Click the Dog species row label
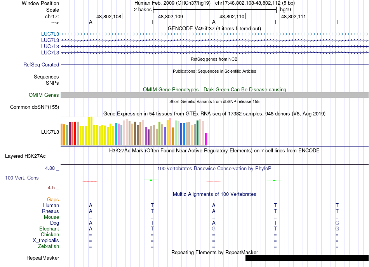Viewport: 369px width, 267px height. pos(54,223)
